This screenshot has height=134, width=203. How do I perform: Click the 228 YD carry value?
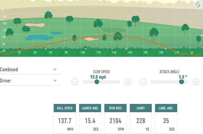point(141,121)
